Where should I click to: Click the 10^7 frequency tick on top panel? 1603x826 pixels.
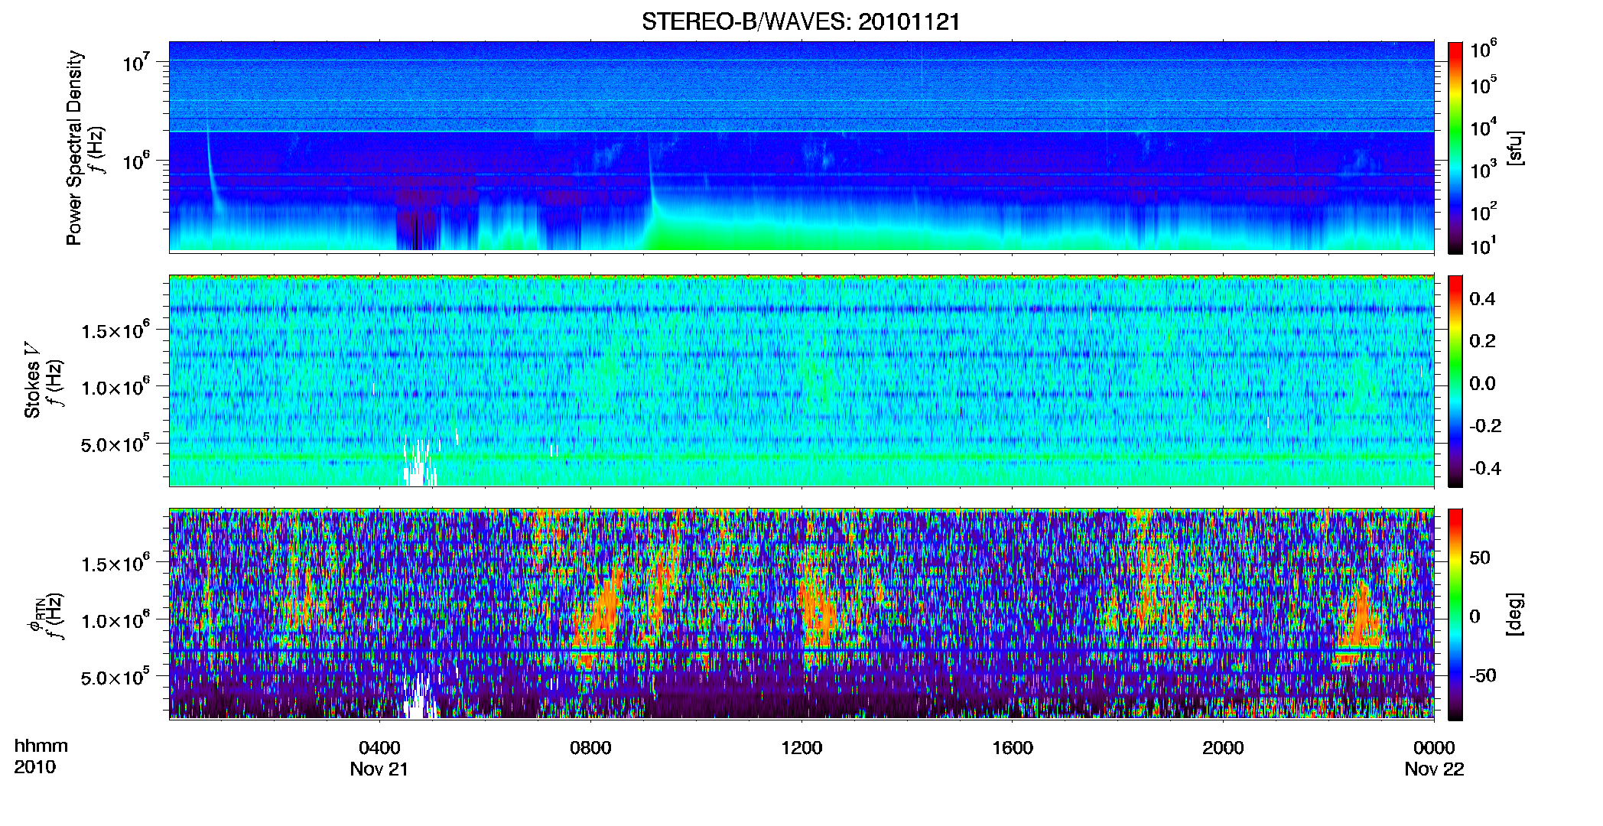click(x=136, y=61)
